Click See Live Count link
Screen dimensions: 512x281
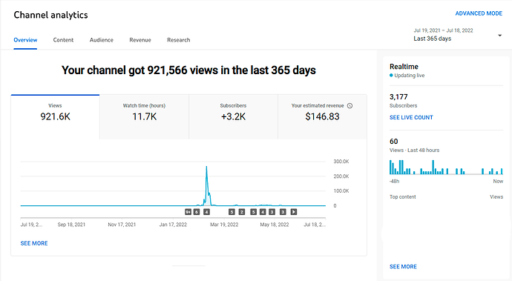point(411,117)
